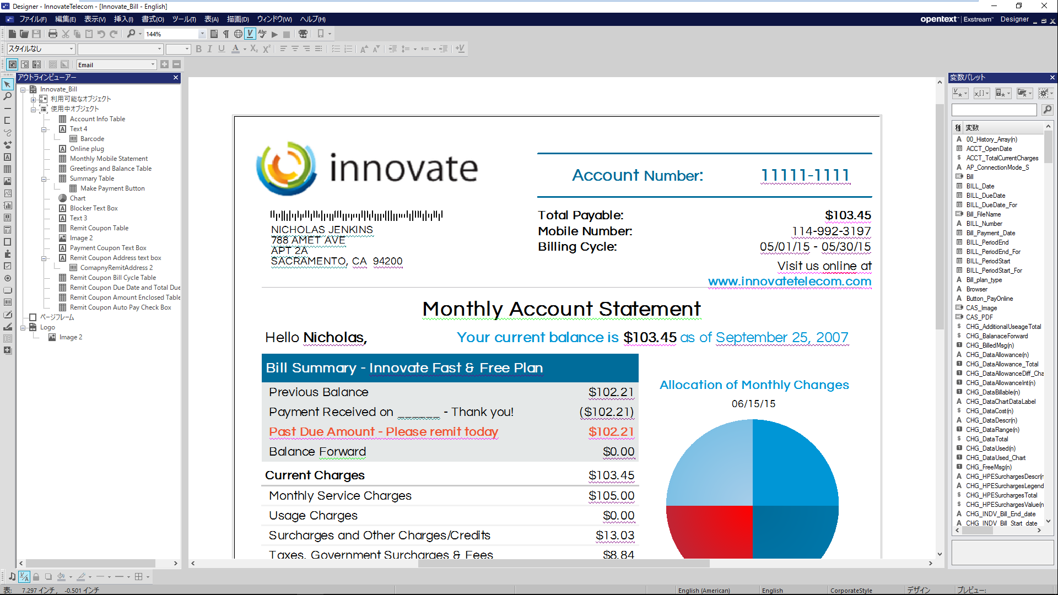Open the スタイルなし style dropdown
Image resolution: width=1058 pixels, height=595 pixels.
tap(71, 49)
